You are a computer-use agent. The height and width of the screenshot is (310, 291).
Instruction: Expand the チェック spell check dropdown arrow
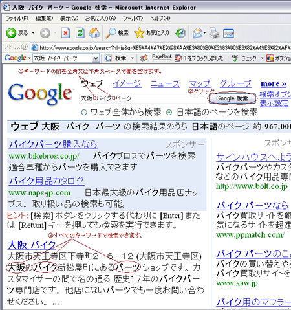click(x=262, y=58)
